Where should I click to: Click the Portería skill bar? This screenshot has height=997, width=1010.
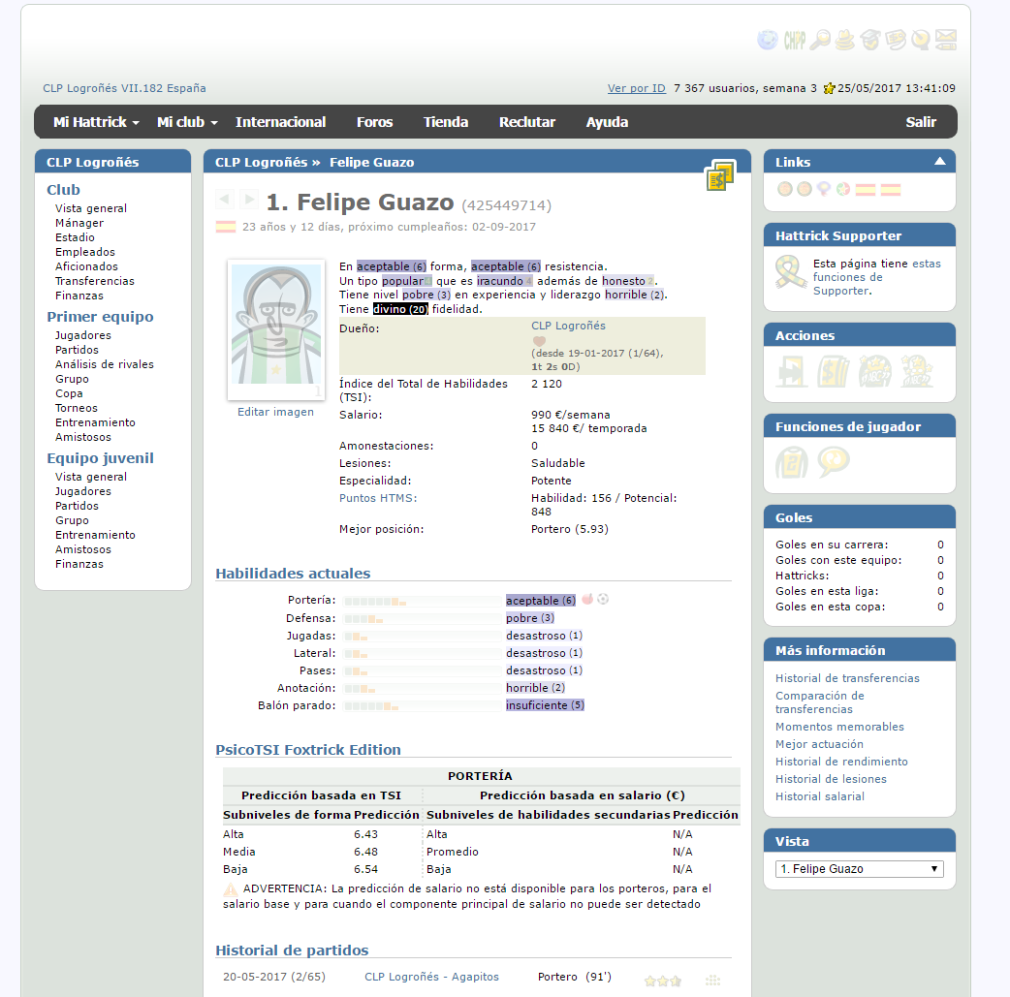click(422, 601)
